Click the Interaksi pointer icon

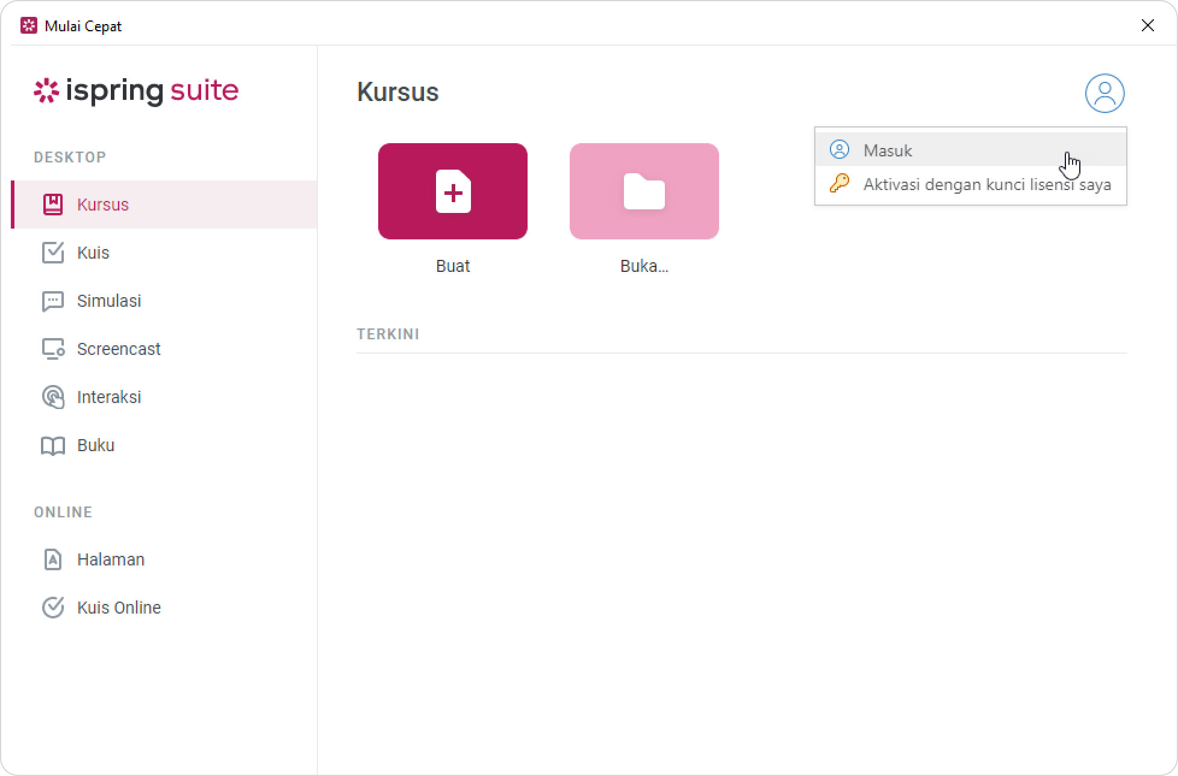click(53, 397)
